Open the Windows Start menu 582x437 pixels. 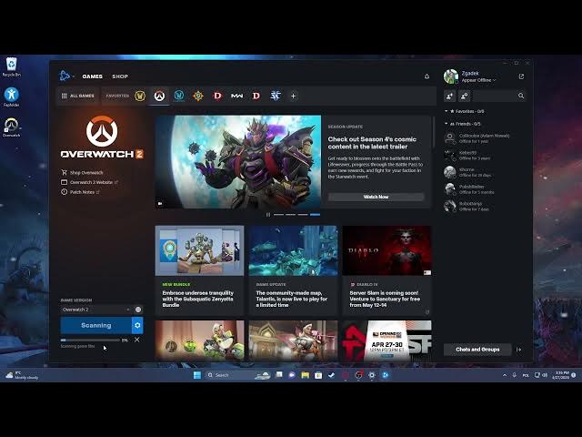tap(197, 375)
